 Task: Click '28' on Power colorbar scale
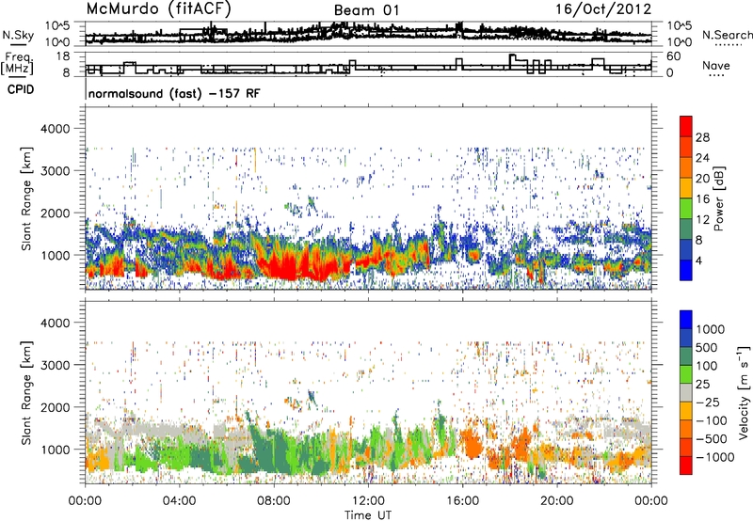702,137
